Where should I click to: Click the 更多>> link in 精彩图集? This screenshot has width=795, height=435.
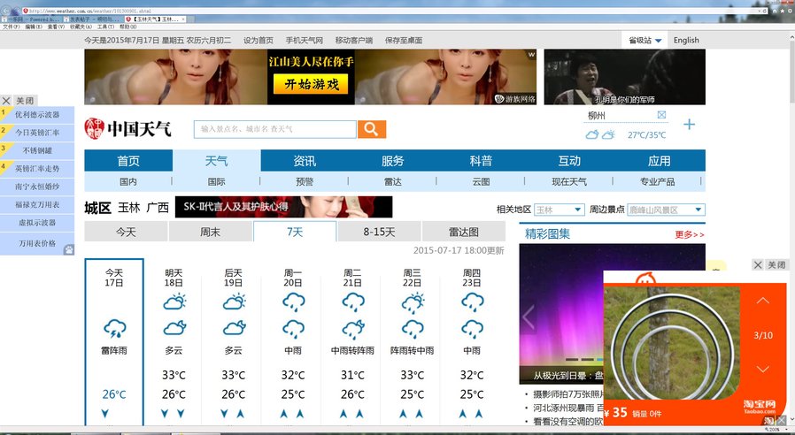(x=689, y=234)
